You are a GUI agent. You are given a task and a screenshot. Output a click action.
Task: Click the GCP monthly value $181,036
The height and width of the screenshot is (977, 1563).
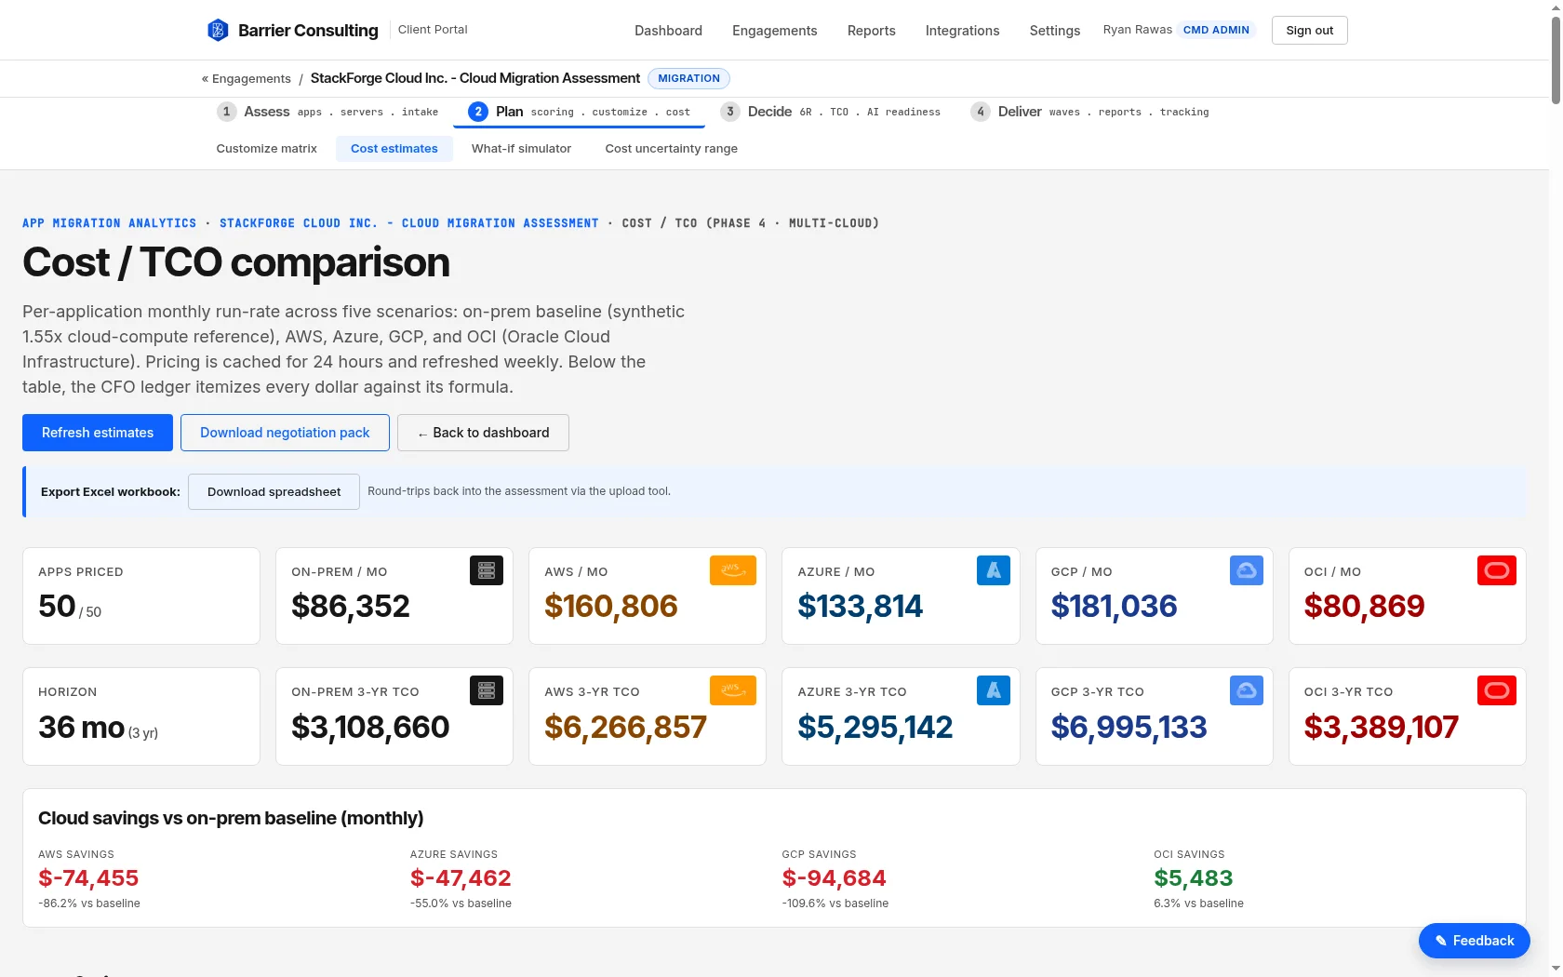[1114, 607]
